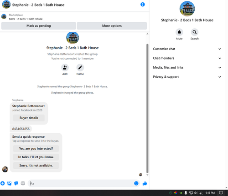Choose a sticker from sticker icon

(x=16, y=183)
